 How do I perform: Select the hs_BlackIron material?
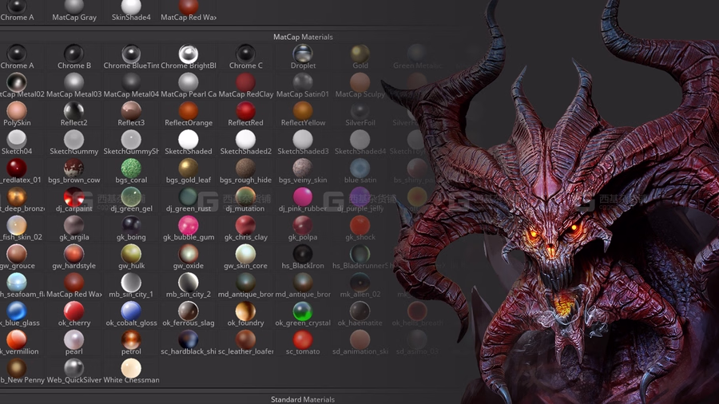click(x=303, y=257)
